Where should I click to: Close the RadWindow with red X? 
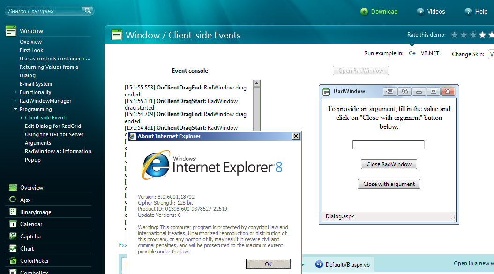click(x=448, y=91)
